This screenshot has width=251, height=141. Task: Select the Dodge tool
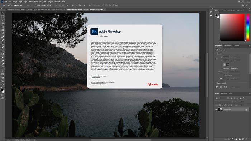pos(3,61)
